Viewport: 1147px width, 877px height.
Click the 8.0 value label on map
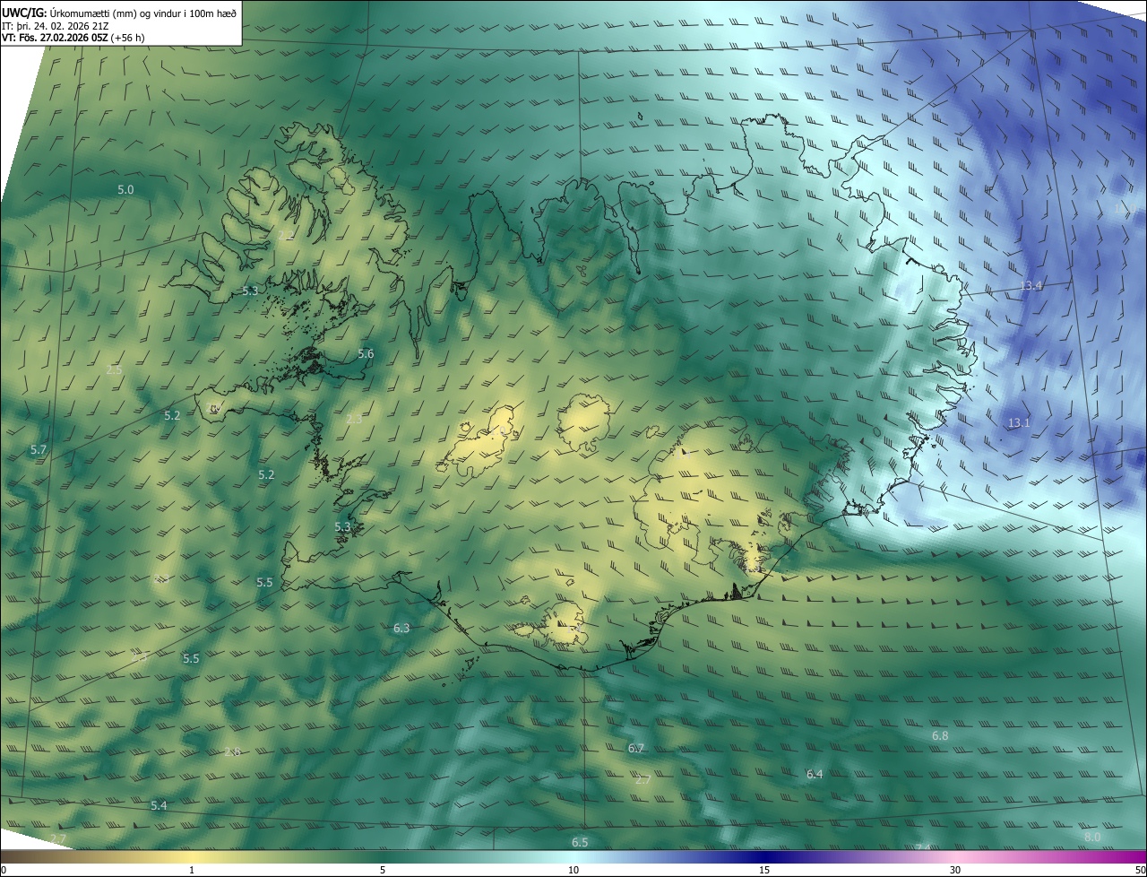(1092, 837)
